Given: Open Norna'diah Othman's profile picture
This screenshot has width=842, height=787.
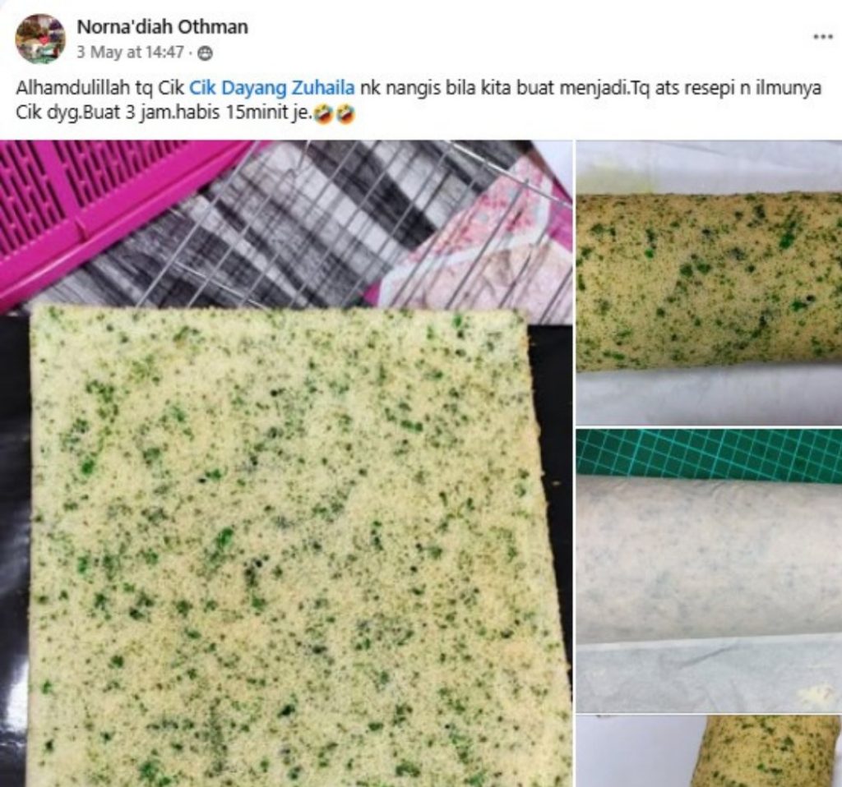Looking at the screenshot, I should click(40, 39).
